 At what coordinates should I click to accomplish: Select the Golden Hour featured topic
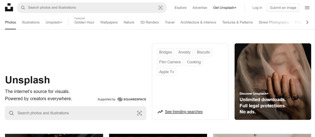(x=84, y=22)
